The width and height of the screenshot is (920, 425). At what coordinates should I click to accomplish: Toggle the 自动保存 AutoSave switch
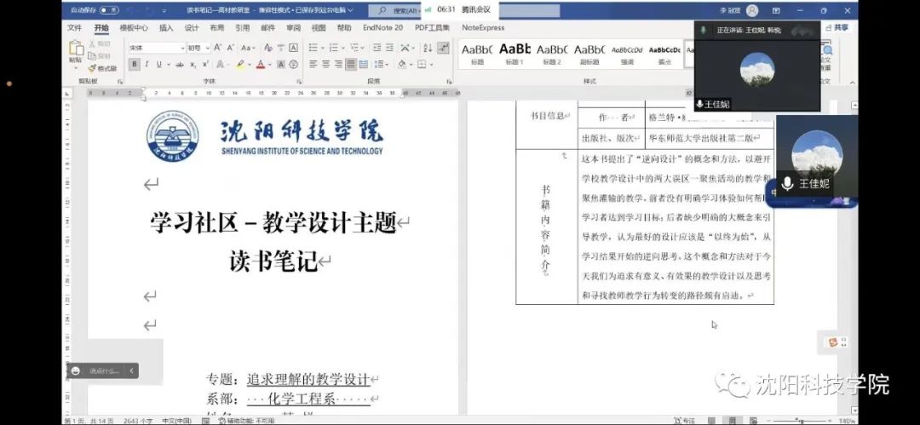click(109, 10)
